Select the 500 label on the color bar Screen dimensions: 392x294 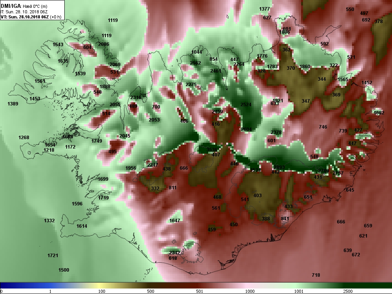point(151,291)
